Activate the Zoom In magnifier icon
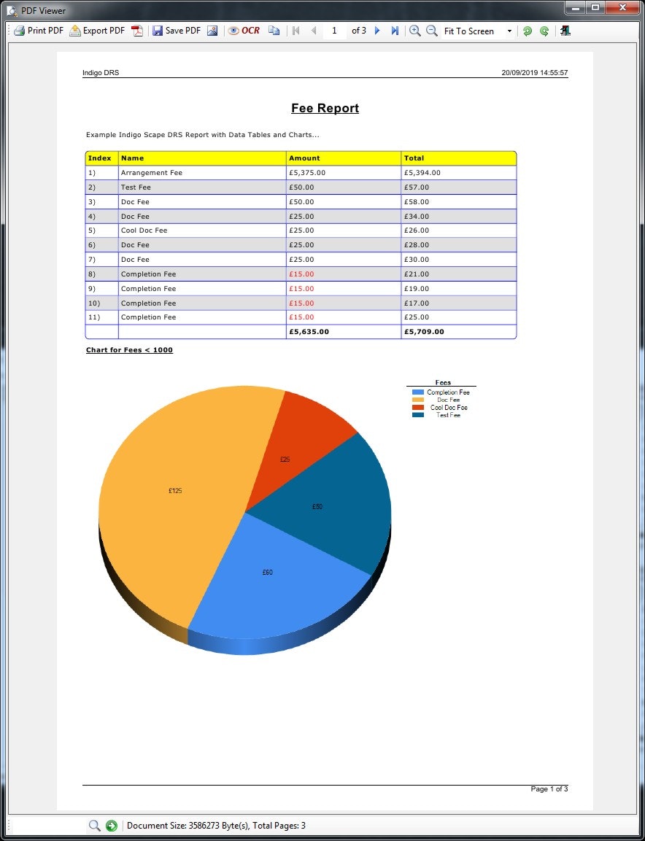 414,31
